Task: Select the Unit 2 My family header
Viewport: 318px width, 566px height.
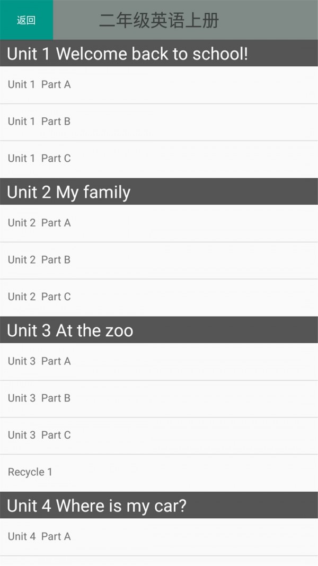Action: pos(69,192)
